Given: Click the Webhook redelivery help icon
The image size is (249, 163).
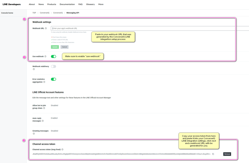Looking at the screenshot, I should [x=34, y=69].
